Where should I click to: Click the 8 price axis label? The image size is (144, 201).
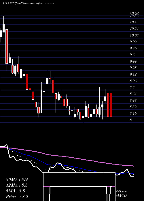(131, 120)
